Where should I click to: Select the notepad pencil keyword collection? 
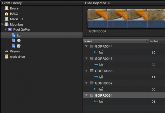[x=19, y=46]
